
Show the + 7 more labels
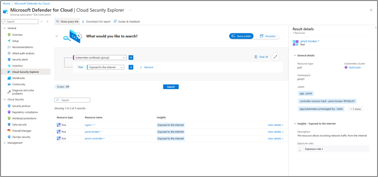click(355, 109)
